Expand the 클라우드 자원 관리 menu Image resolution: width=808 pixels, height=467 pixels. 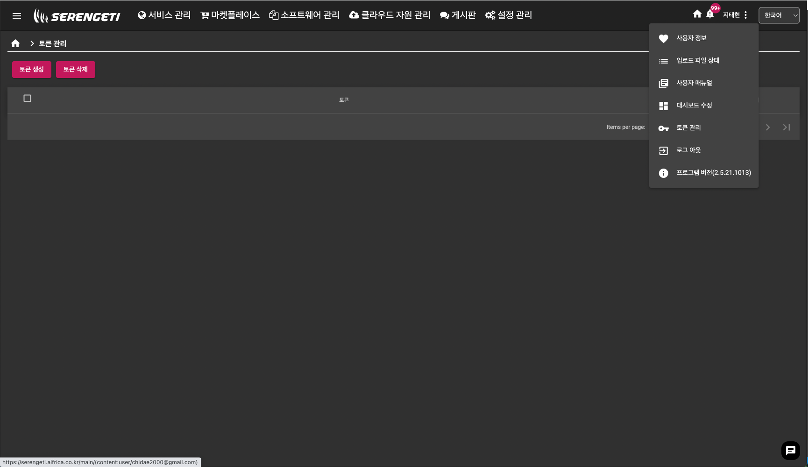[x=390, y=15]
